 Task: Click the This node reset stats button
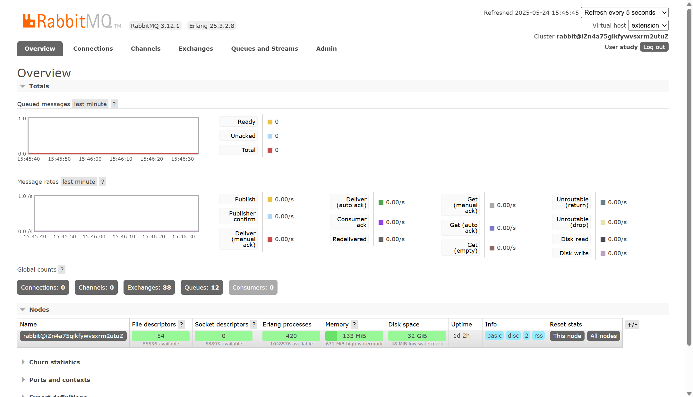(567, 336)
